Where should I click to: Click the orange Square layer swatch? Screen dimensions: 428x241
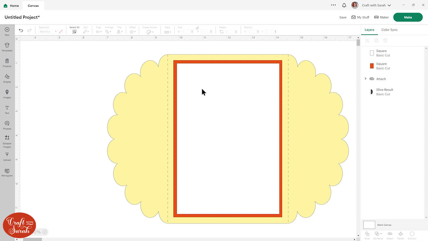(372, 66)
